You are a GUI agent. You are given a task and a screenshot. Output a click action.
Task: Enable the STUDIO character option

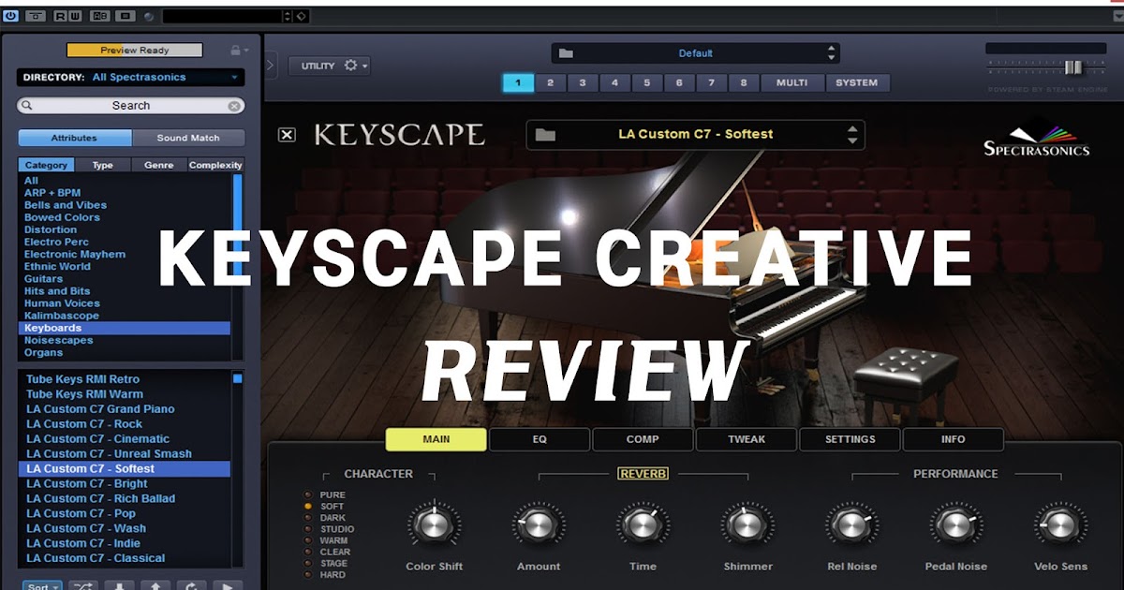[x=307, y=527]
